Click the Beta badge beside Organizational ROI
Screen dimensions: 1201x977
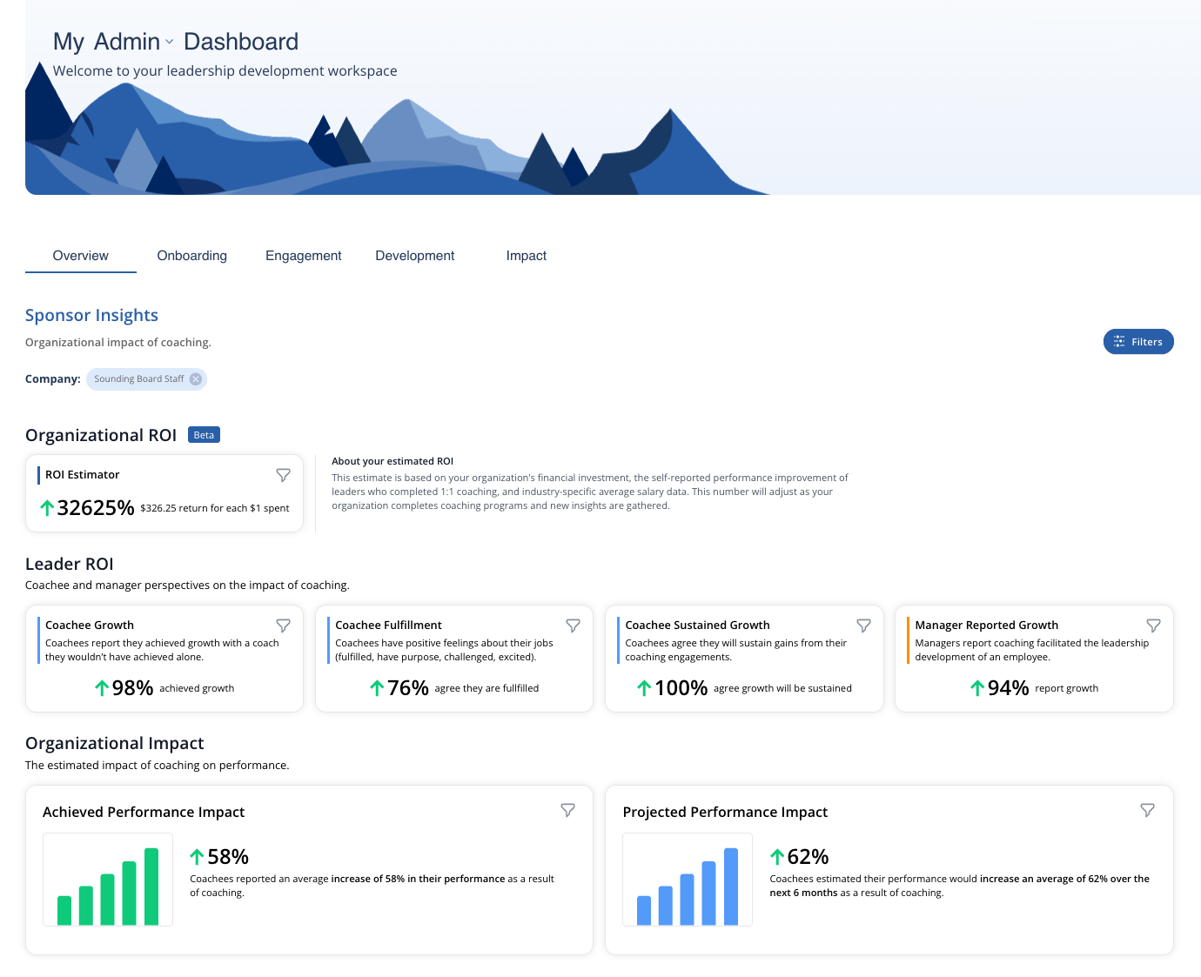click(x=204, y=435)
